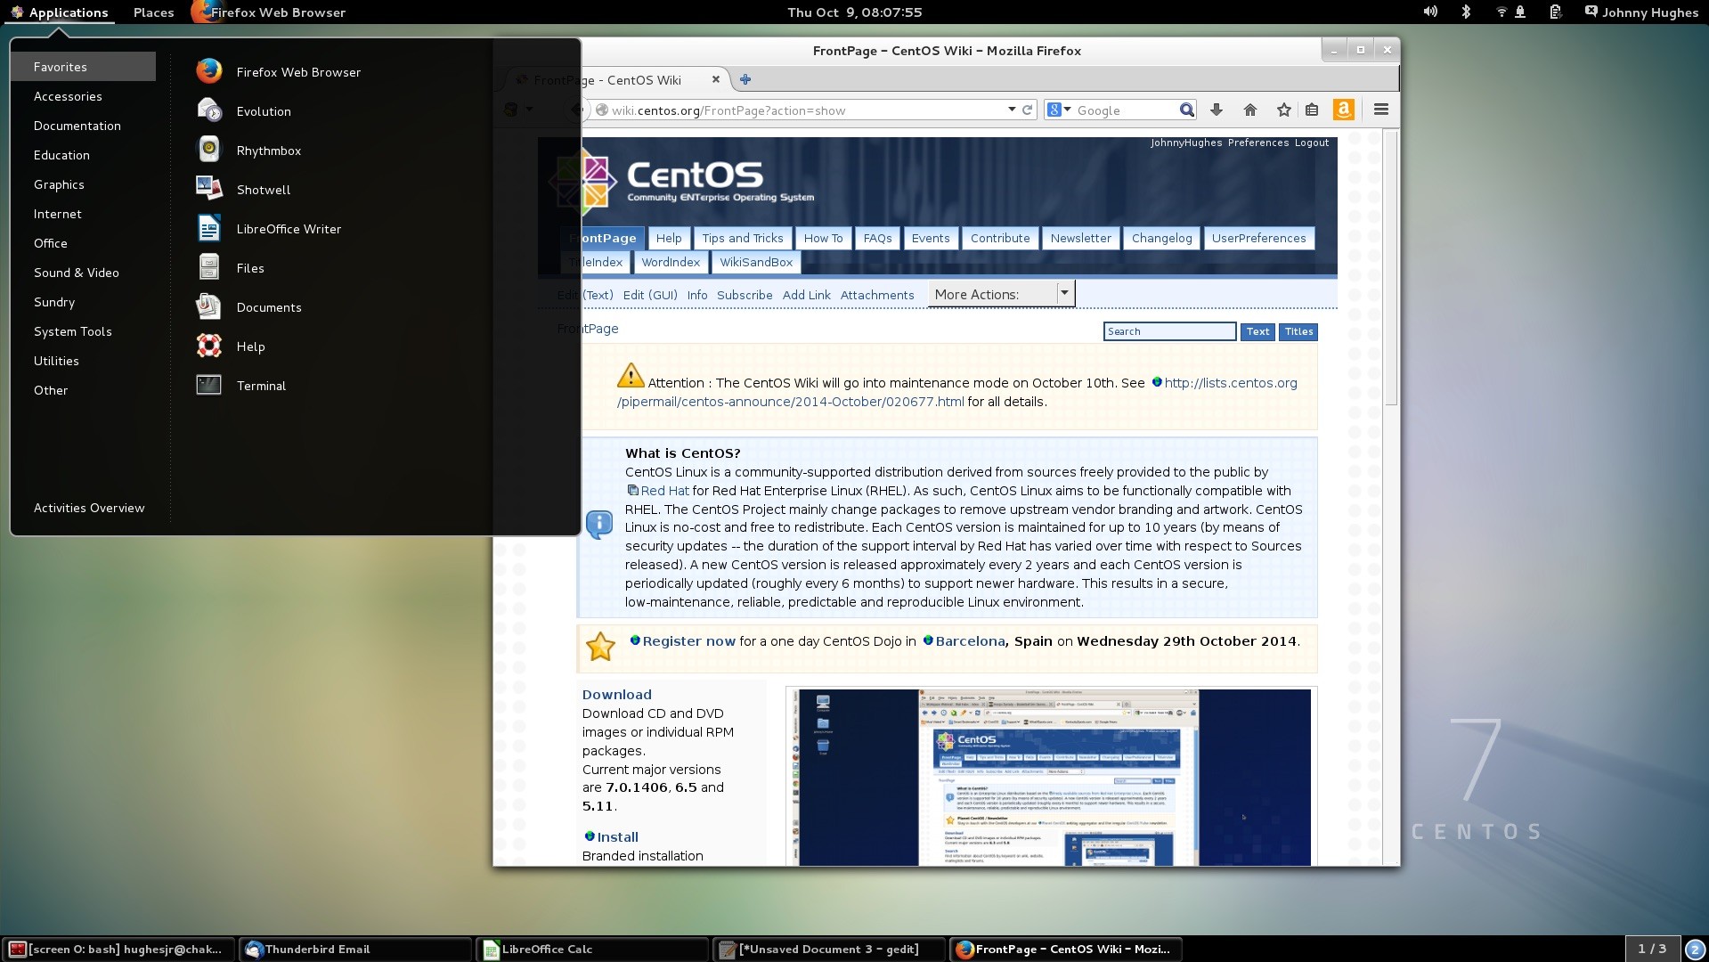
Task: Open Shotwell photo manager
Action: point(263,189)
